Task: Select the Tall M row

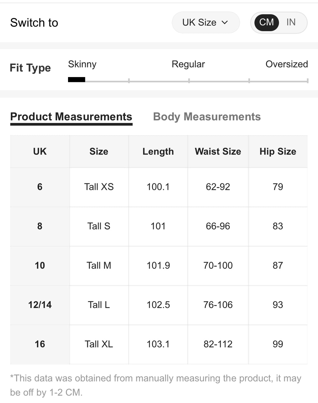Action: click(x=98, y=266)
